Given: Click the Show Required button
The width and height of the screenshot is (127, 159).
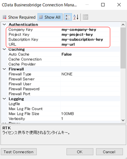Looking at the screenshot, I should coord(19,17).
